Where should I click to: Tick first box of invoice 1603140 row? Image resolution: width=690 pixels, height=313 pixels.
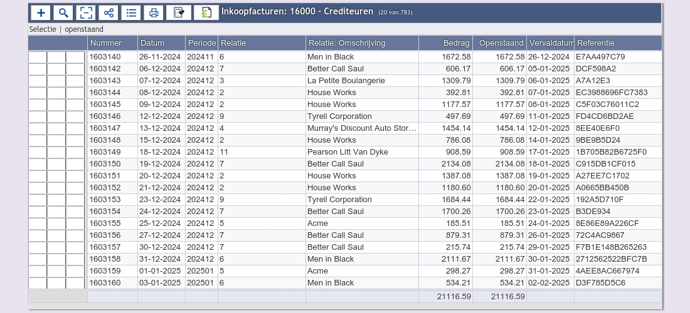pos(38,57)
